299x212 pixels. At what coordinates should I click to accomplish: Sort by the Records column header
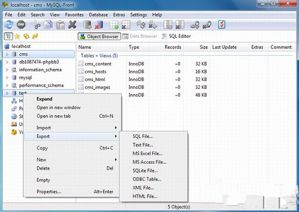pyautogui.click(x=166, y=47)
